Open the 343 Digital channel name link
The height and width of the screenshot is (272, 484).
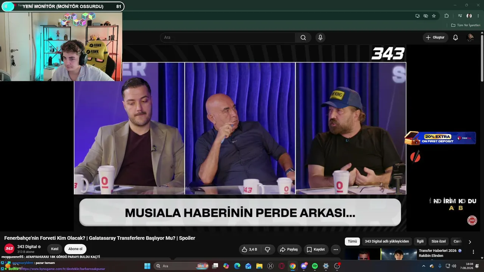coord(27,247)
